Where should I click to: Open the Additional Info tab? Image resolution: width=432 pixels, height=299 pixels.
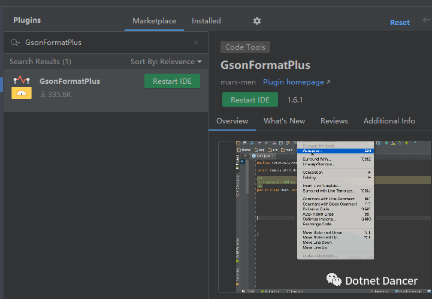coord(389,121)
